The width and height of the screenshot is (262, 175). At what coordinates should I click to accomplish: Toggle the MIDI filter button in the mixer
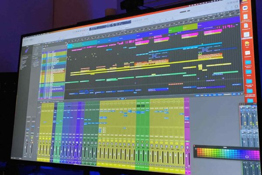[234, 94]
